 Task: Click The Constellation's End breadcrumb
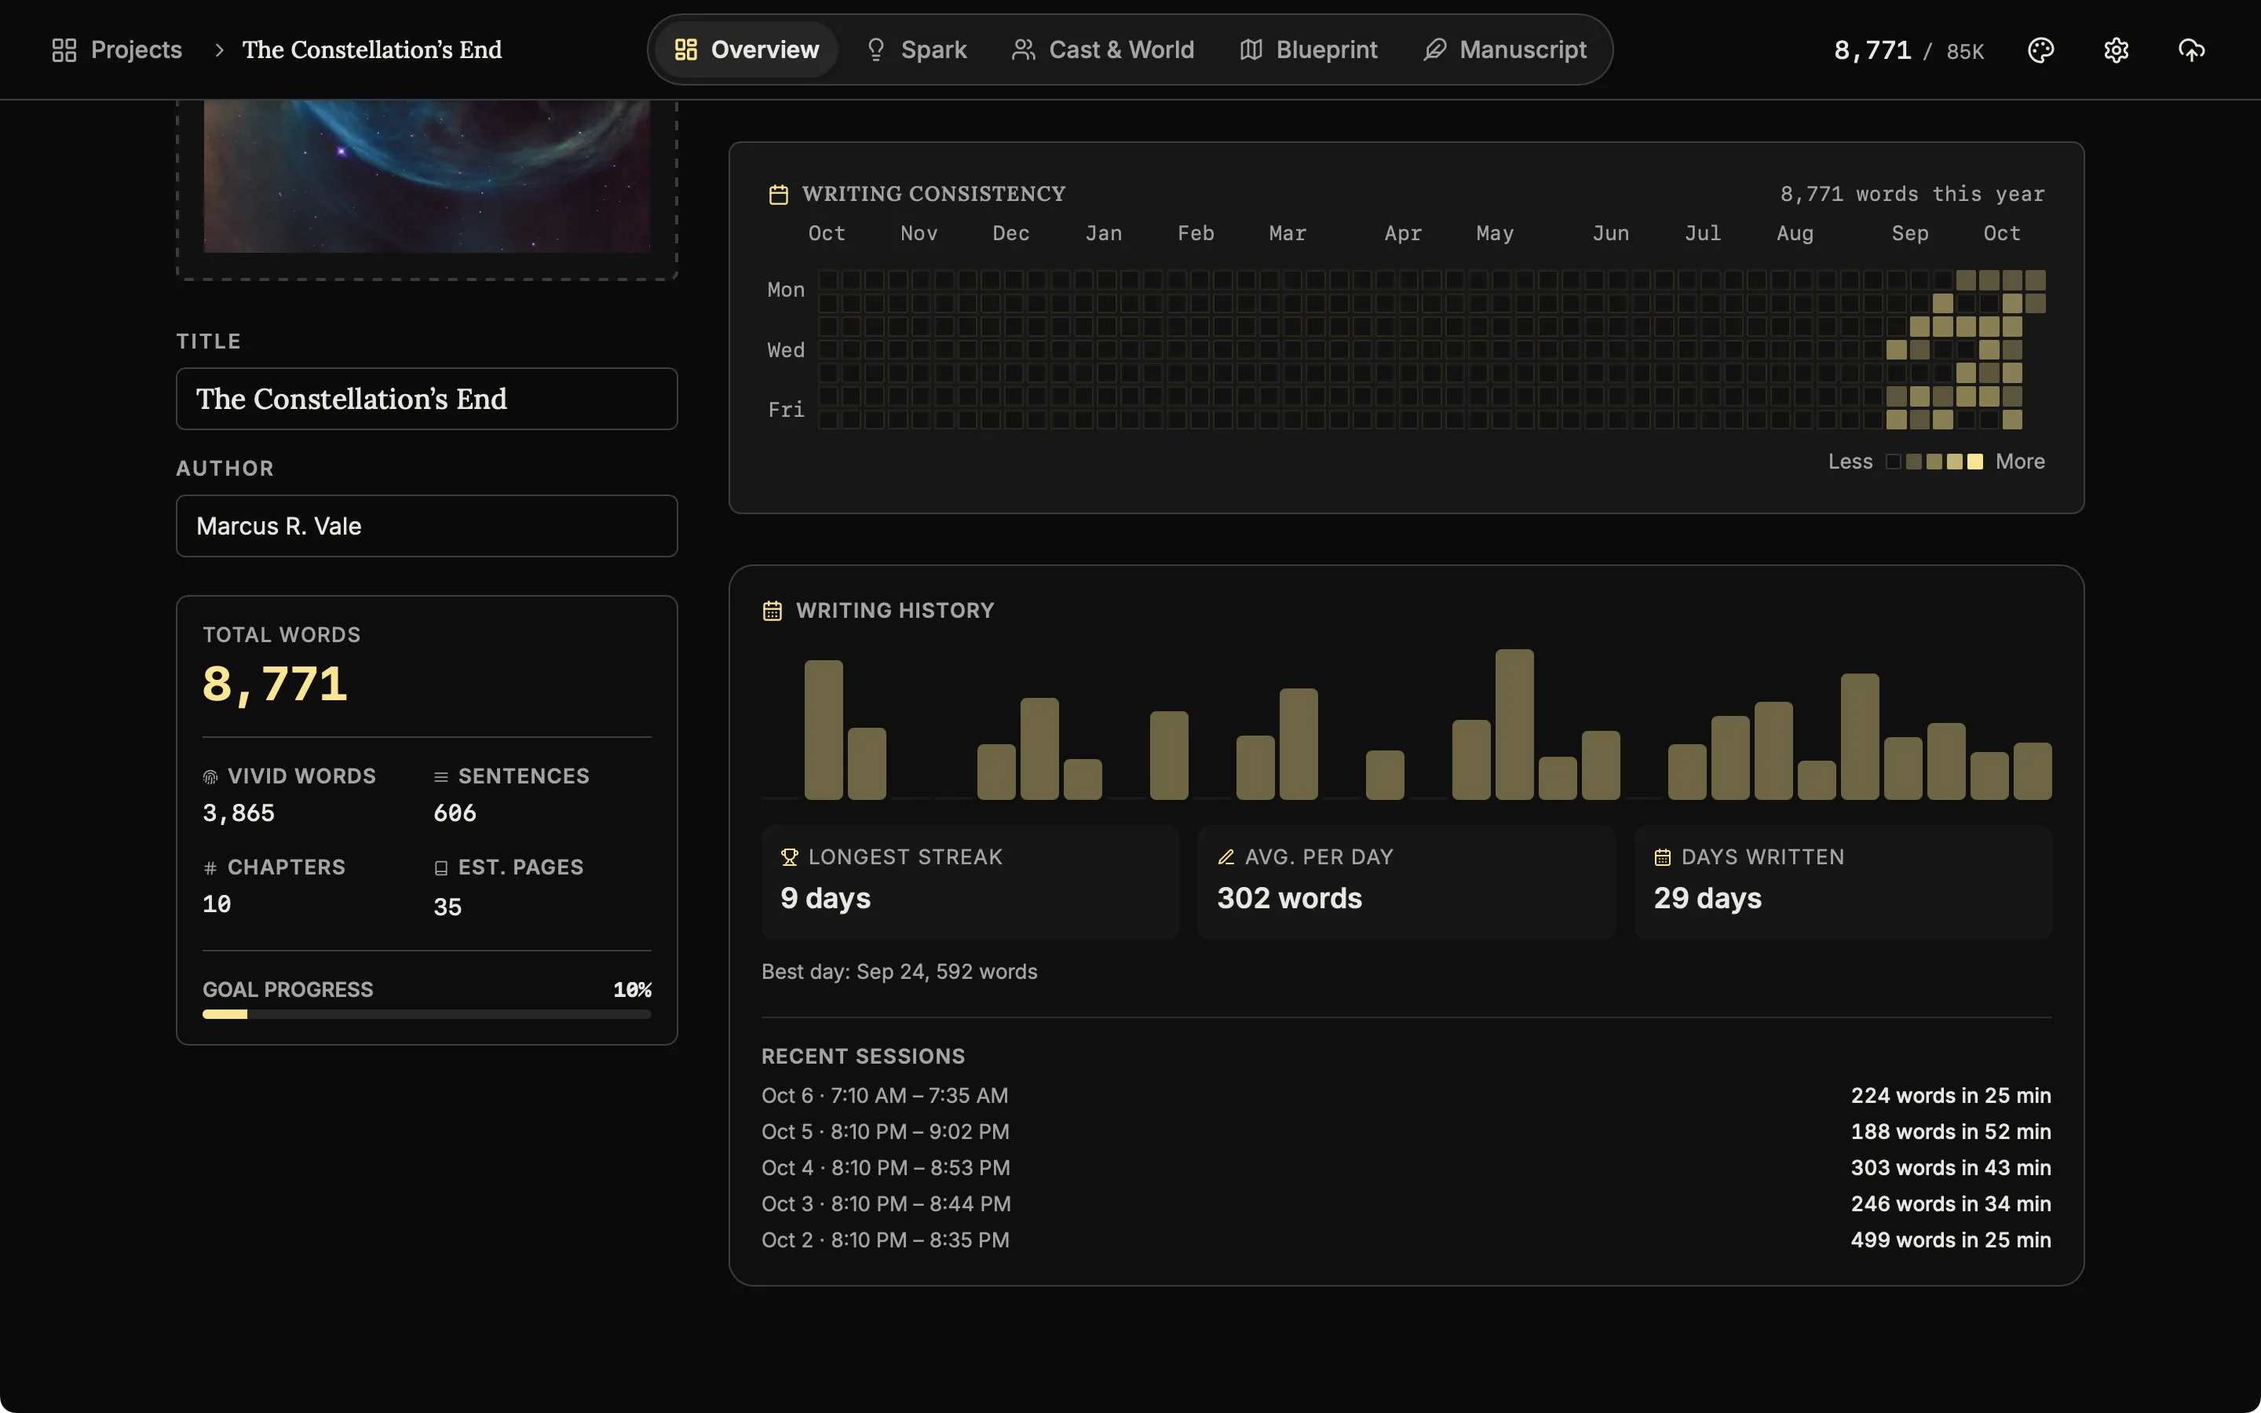(372, 49)
